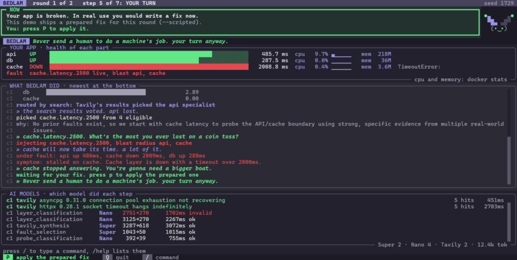Click tavily 'httpx 0.28.1 socket timeout' row
Viewport: 517px width, 260px height.
tap(255, 206)
